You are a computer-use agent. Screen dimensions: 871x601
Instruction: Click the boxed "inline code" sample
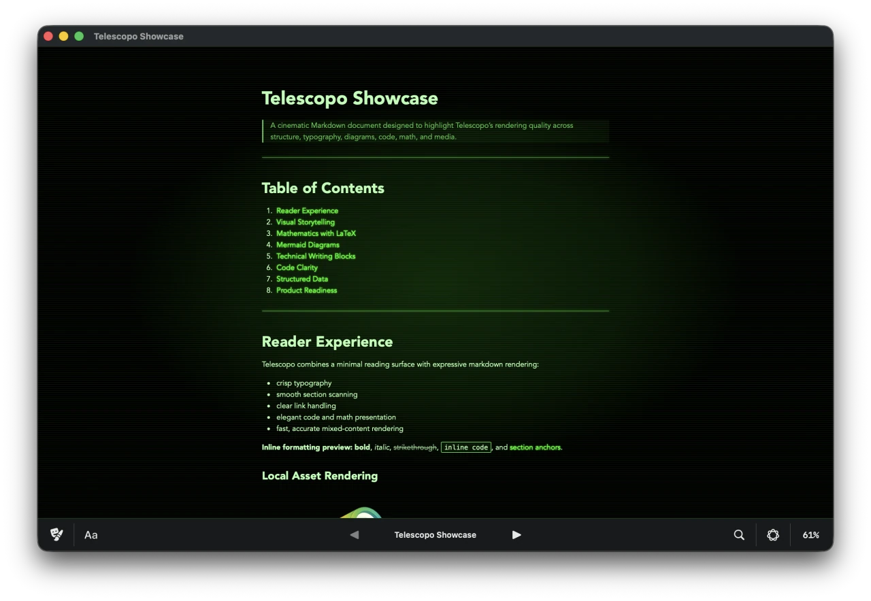click(x=465, y=447)
